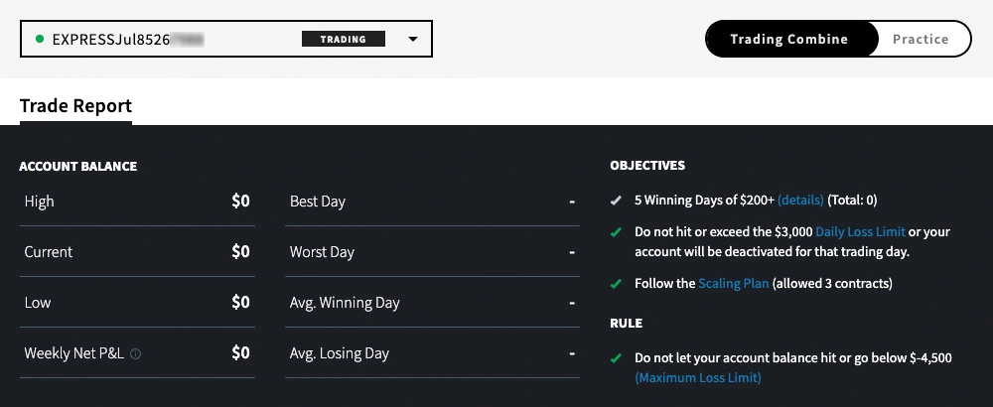Click the Best Day statistic row
The height and width of the screenshot is (407, 993).
pyautogui.click(x=432, y=202)
